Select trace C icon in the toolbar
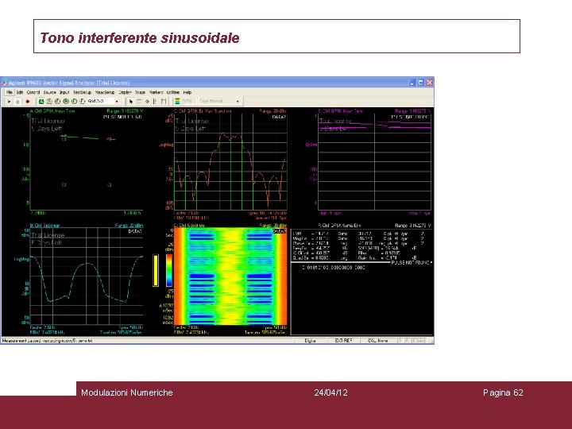 [58, 102]
